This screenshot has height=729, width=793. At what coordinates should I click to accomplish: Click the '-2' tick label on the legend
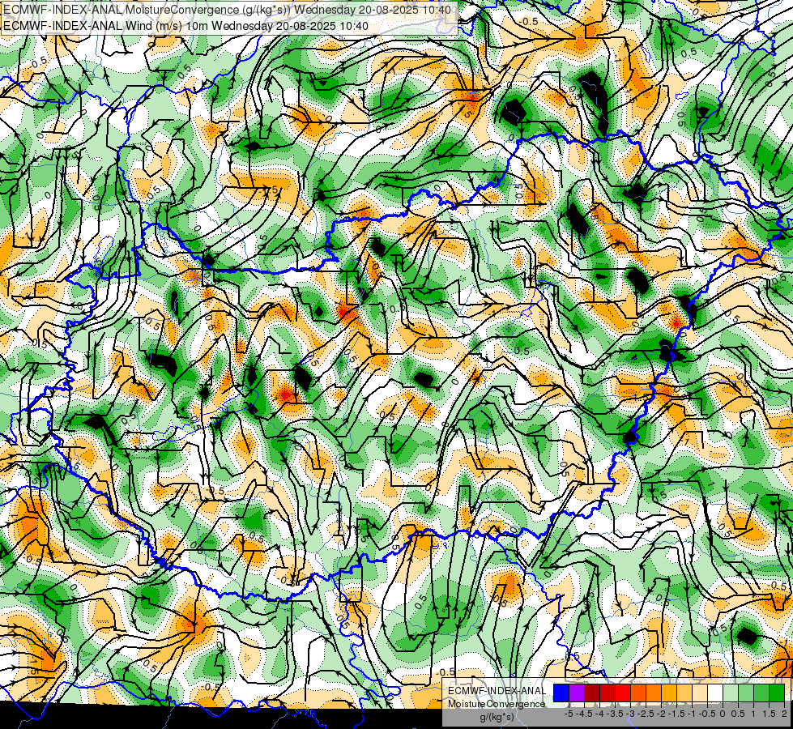661,714
